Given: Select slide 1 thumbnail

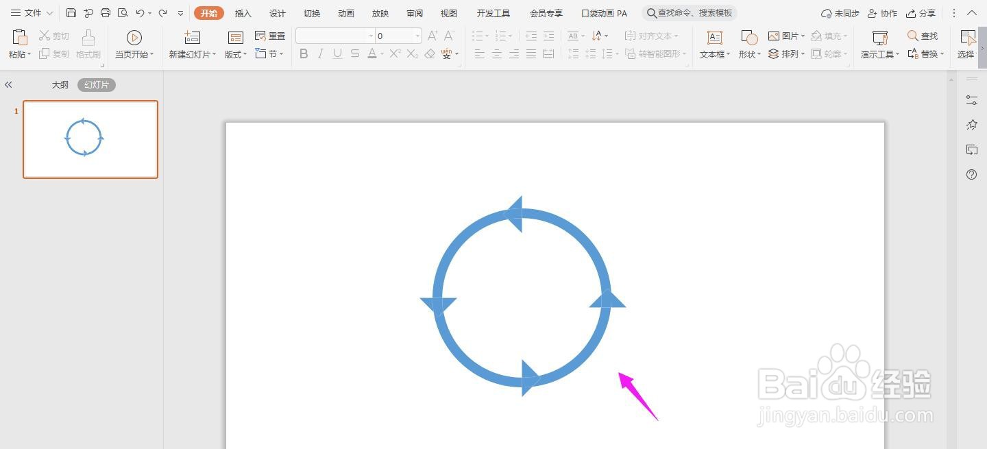Looking at the screenshot, I should pos(90,139).
